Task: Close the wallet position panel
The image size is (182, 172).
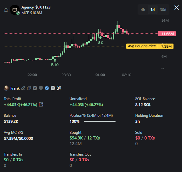Action: point(177,8)
